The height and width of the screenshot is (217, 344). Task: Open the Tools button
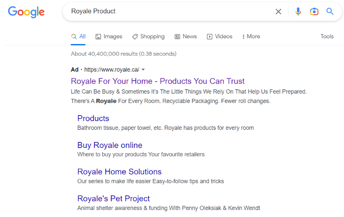coord(327,37)
